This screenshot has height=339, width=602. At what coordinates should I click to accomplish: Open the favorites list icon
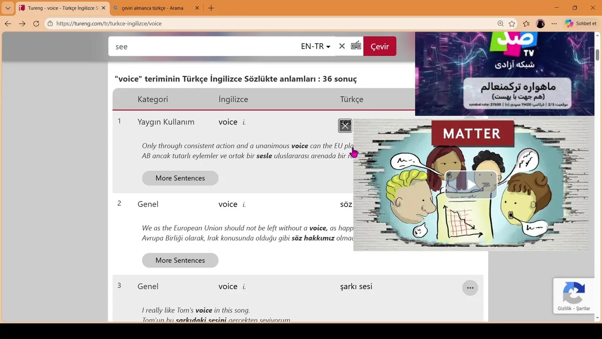pos(526,24)
